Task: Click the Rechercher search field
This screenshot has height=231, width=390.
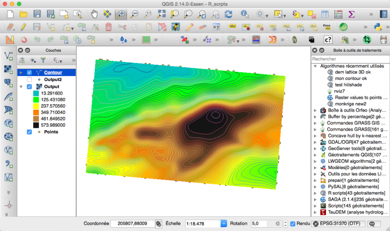Action: coord(350,59)
